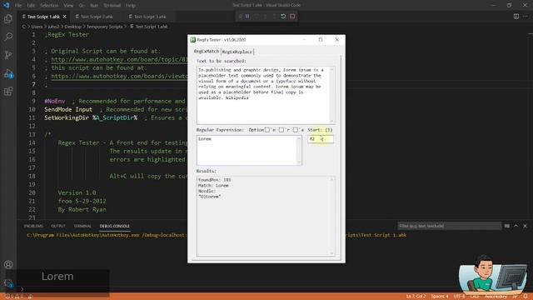Click Desktop in the breadcrumb path
Image resolution: width=533 pixels, height=300 pixels.
72,27
